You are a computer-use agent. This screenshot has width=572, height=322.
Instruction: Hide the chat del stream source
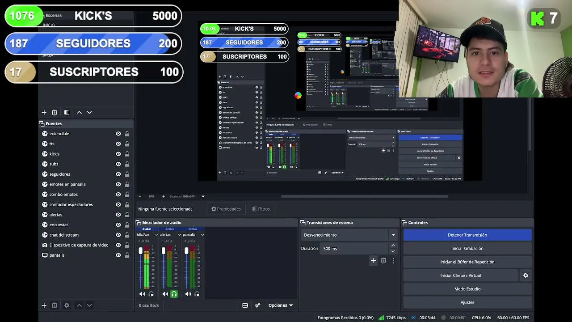tap(118, 235)
